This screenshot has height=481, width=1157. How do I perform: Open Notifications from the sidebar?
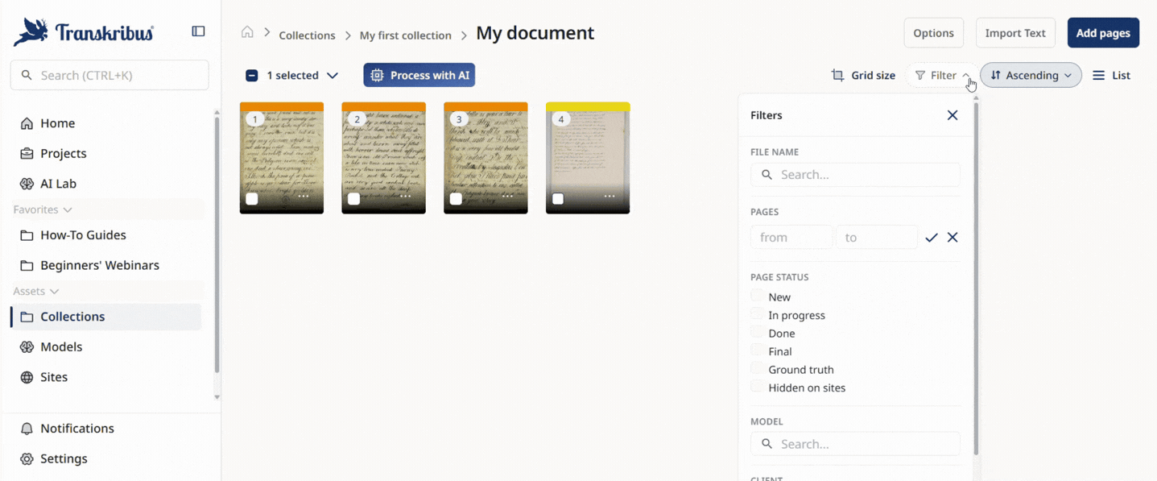point(76,428)
